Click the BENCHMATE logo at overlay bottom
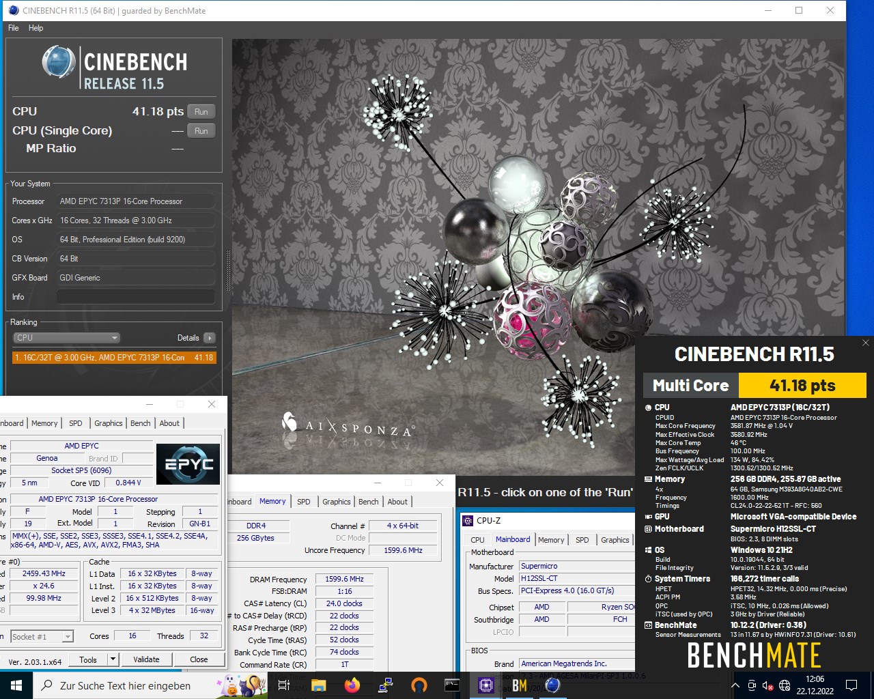Image resolution: width=874 pixels, height=699 pixels. (754, 655)
